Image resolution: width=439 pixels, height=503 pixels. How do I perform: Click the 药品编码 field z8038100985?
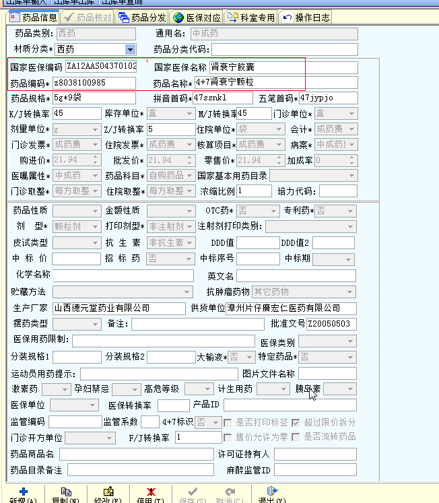point(94,83)
